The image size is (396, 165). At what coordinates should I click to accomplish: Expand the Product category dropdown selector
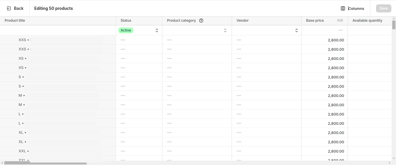pyautogui.click(x=225, y=30)
